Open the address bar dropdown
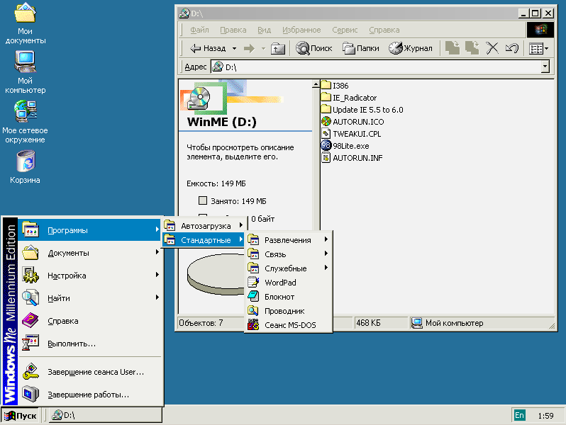The height and width of the screenshot is (425, 566). [x=545, y=67]
